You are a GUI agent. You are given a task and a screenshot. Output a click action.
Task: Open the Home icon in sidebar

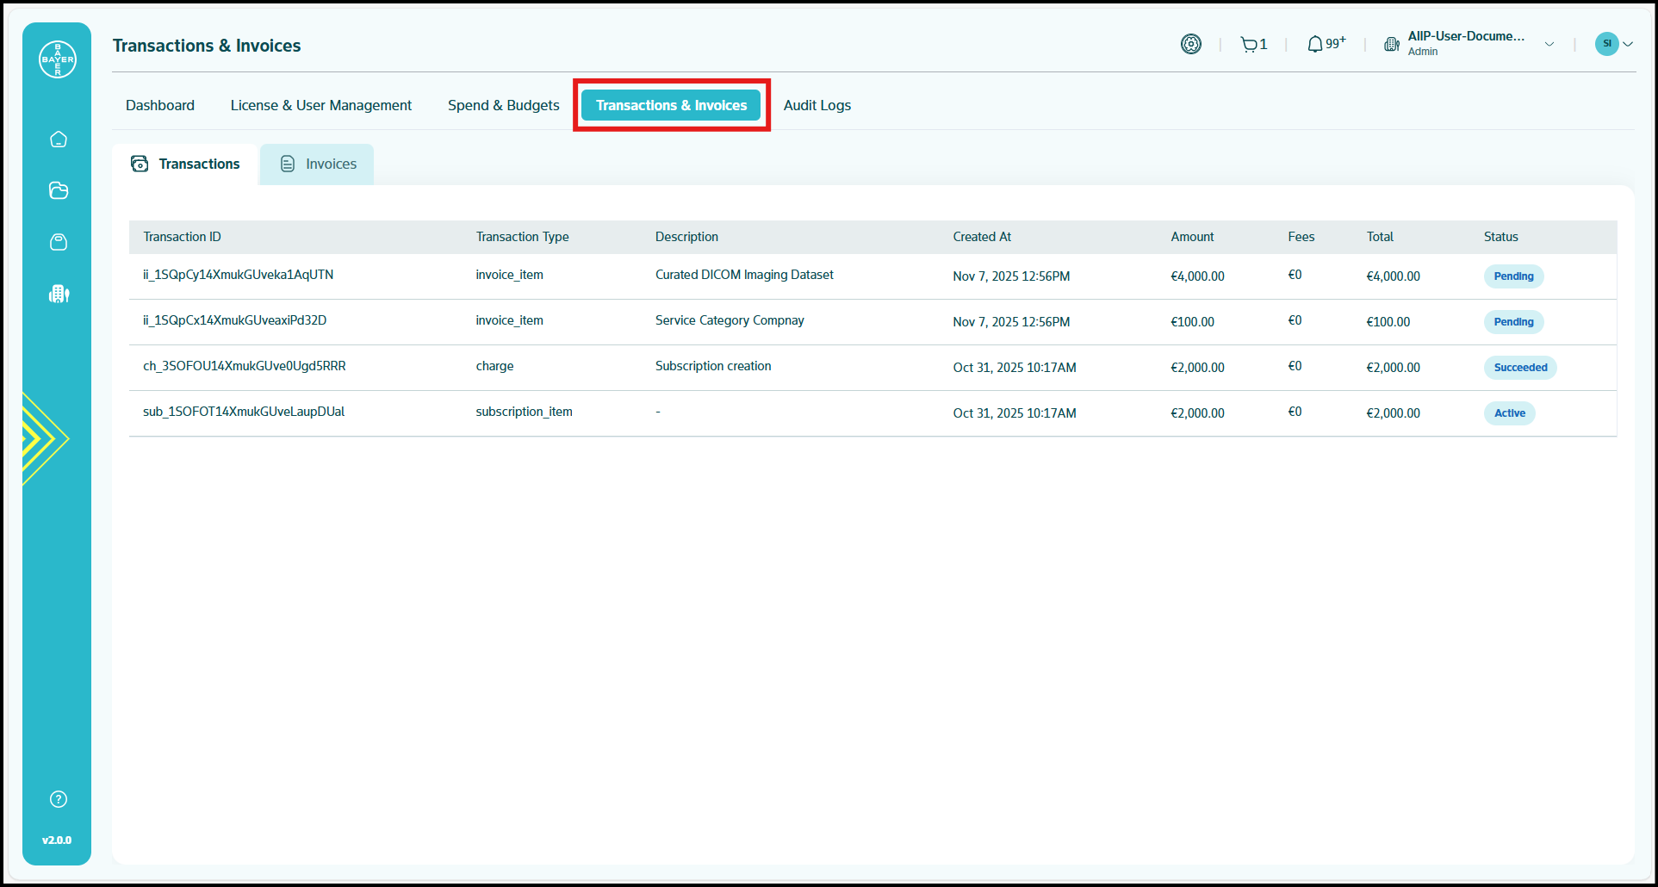click(59, 140)
